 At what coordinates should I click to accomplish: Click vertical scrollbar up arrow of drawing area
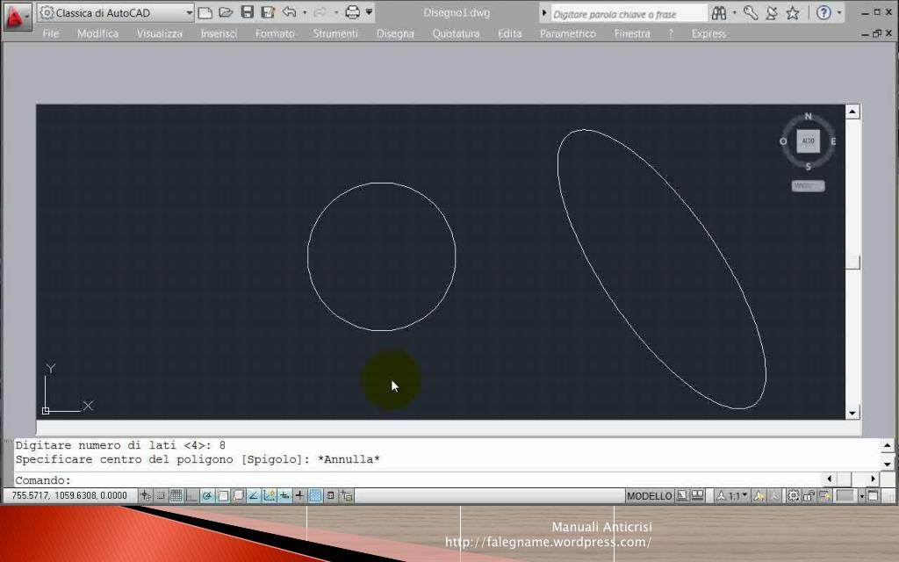(x=852, y=112)
